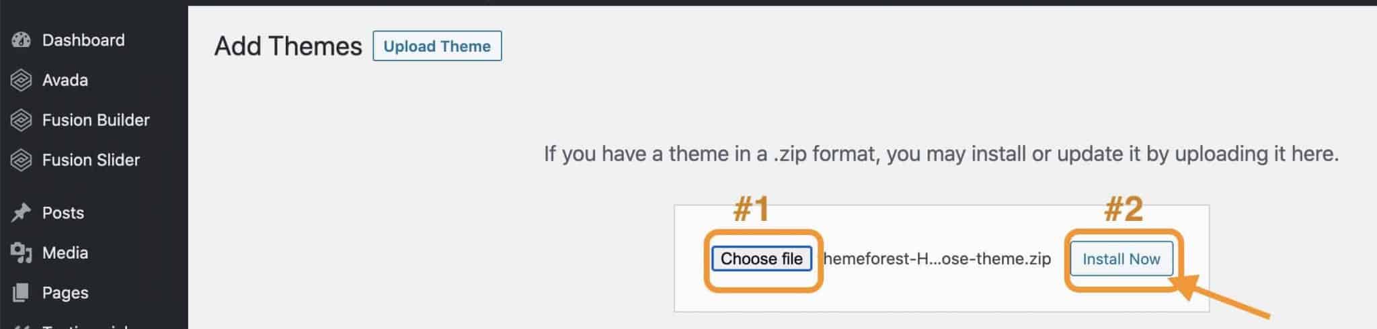The width and height of the screenshot is (1377, 329).
Task: Click Install Now to upload theme
Action: pos(1121,259)
